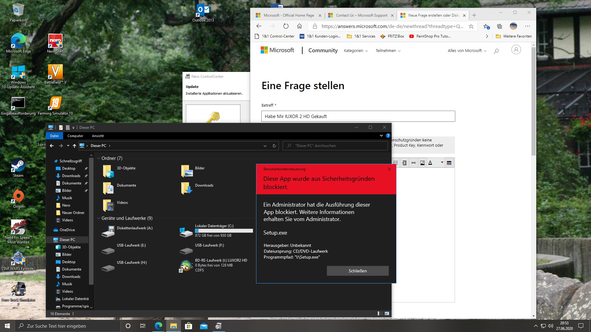Viewport: 591px width, 332px height.
Task: Switch Explorer to large icons view
Action: 387,314
